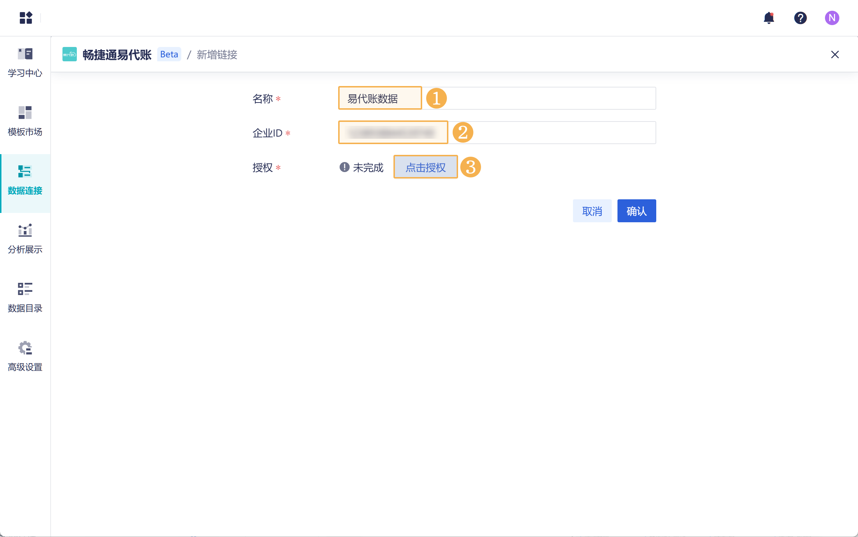Open the 模板市场 sidebar icon
This screenshot has width=858, height=537.
click(x=24, y=120)
